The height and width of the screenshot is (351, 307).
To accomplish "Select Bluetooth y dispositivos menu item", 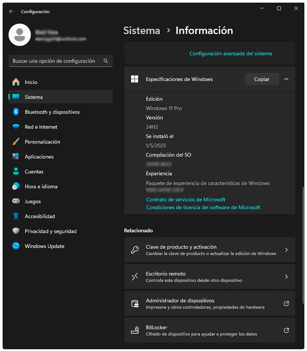I will pos(61,112).
